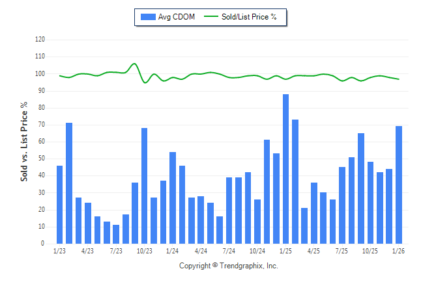Click the green line peak near 10/23

click(134, 64)
